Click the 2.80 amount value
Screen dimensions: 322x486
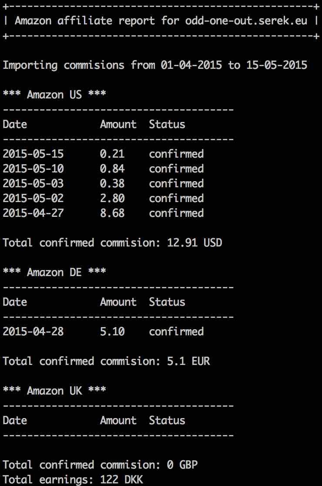tap(112, 199)
